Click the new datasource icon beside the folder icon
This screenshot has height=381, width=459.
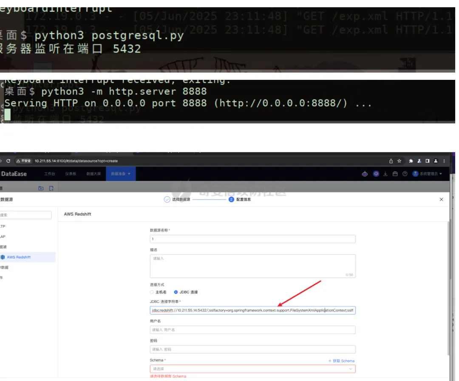51,189
